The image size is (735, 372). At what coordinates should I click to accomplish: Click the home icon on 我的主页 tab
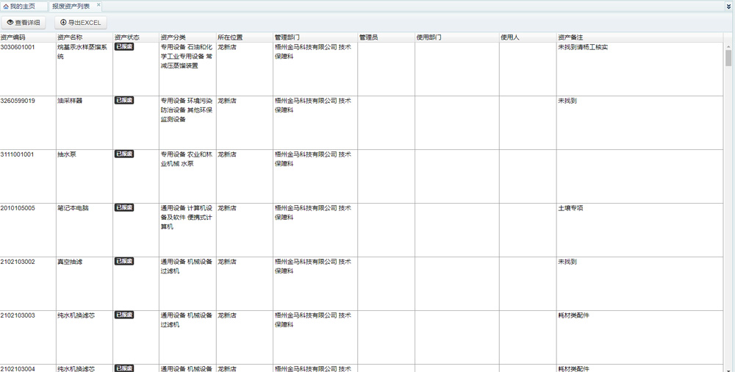(6, 6)
